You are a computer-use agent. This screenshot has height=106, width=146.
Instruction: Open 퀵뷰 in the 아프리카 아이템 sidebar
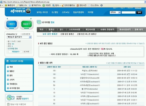[x=11, y=67]
